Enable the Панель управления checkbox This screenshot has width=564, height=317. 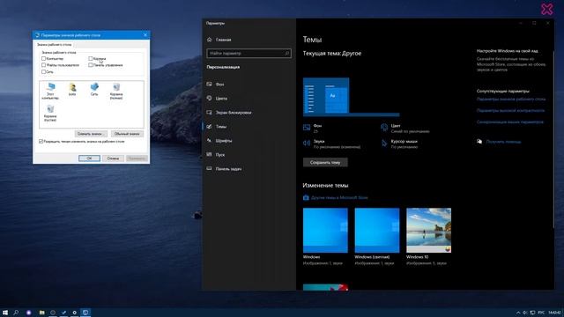click(90, 65)
